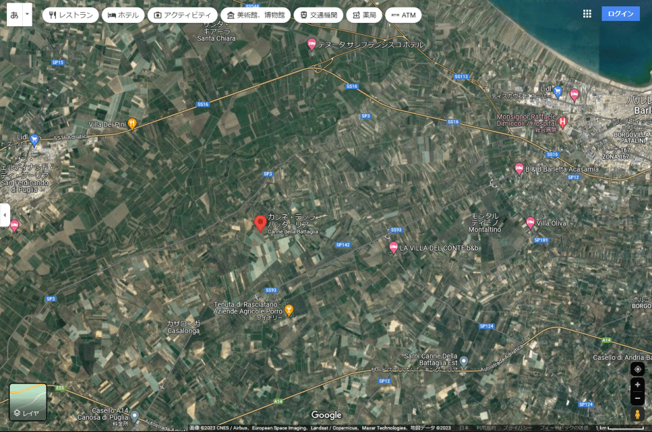Viewport: 652px width, 432px height.
Task: Switch map view using the layers thumbnail
Action: 28,402
